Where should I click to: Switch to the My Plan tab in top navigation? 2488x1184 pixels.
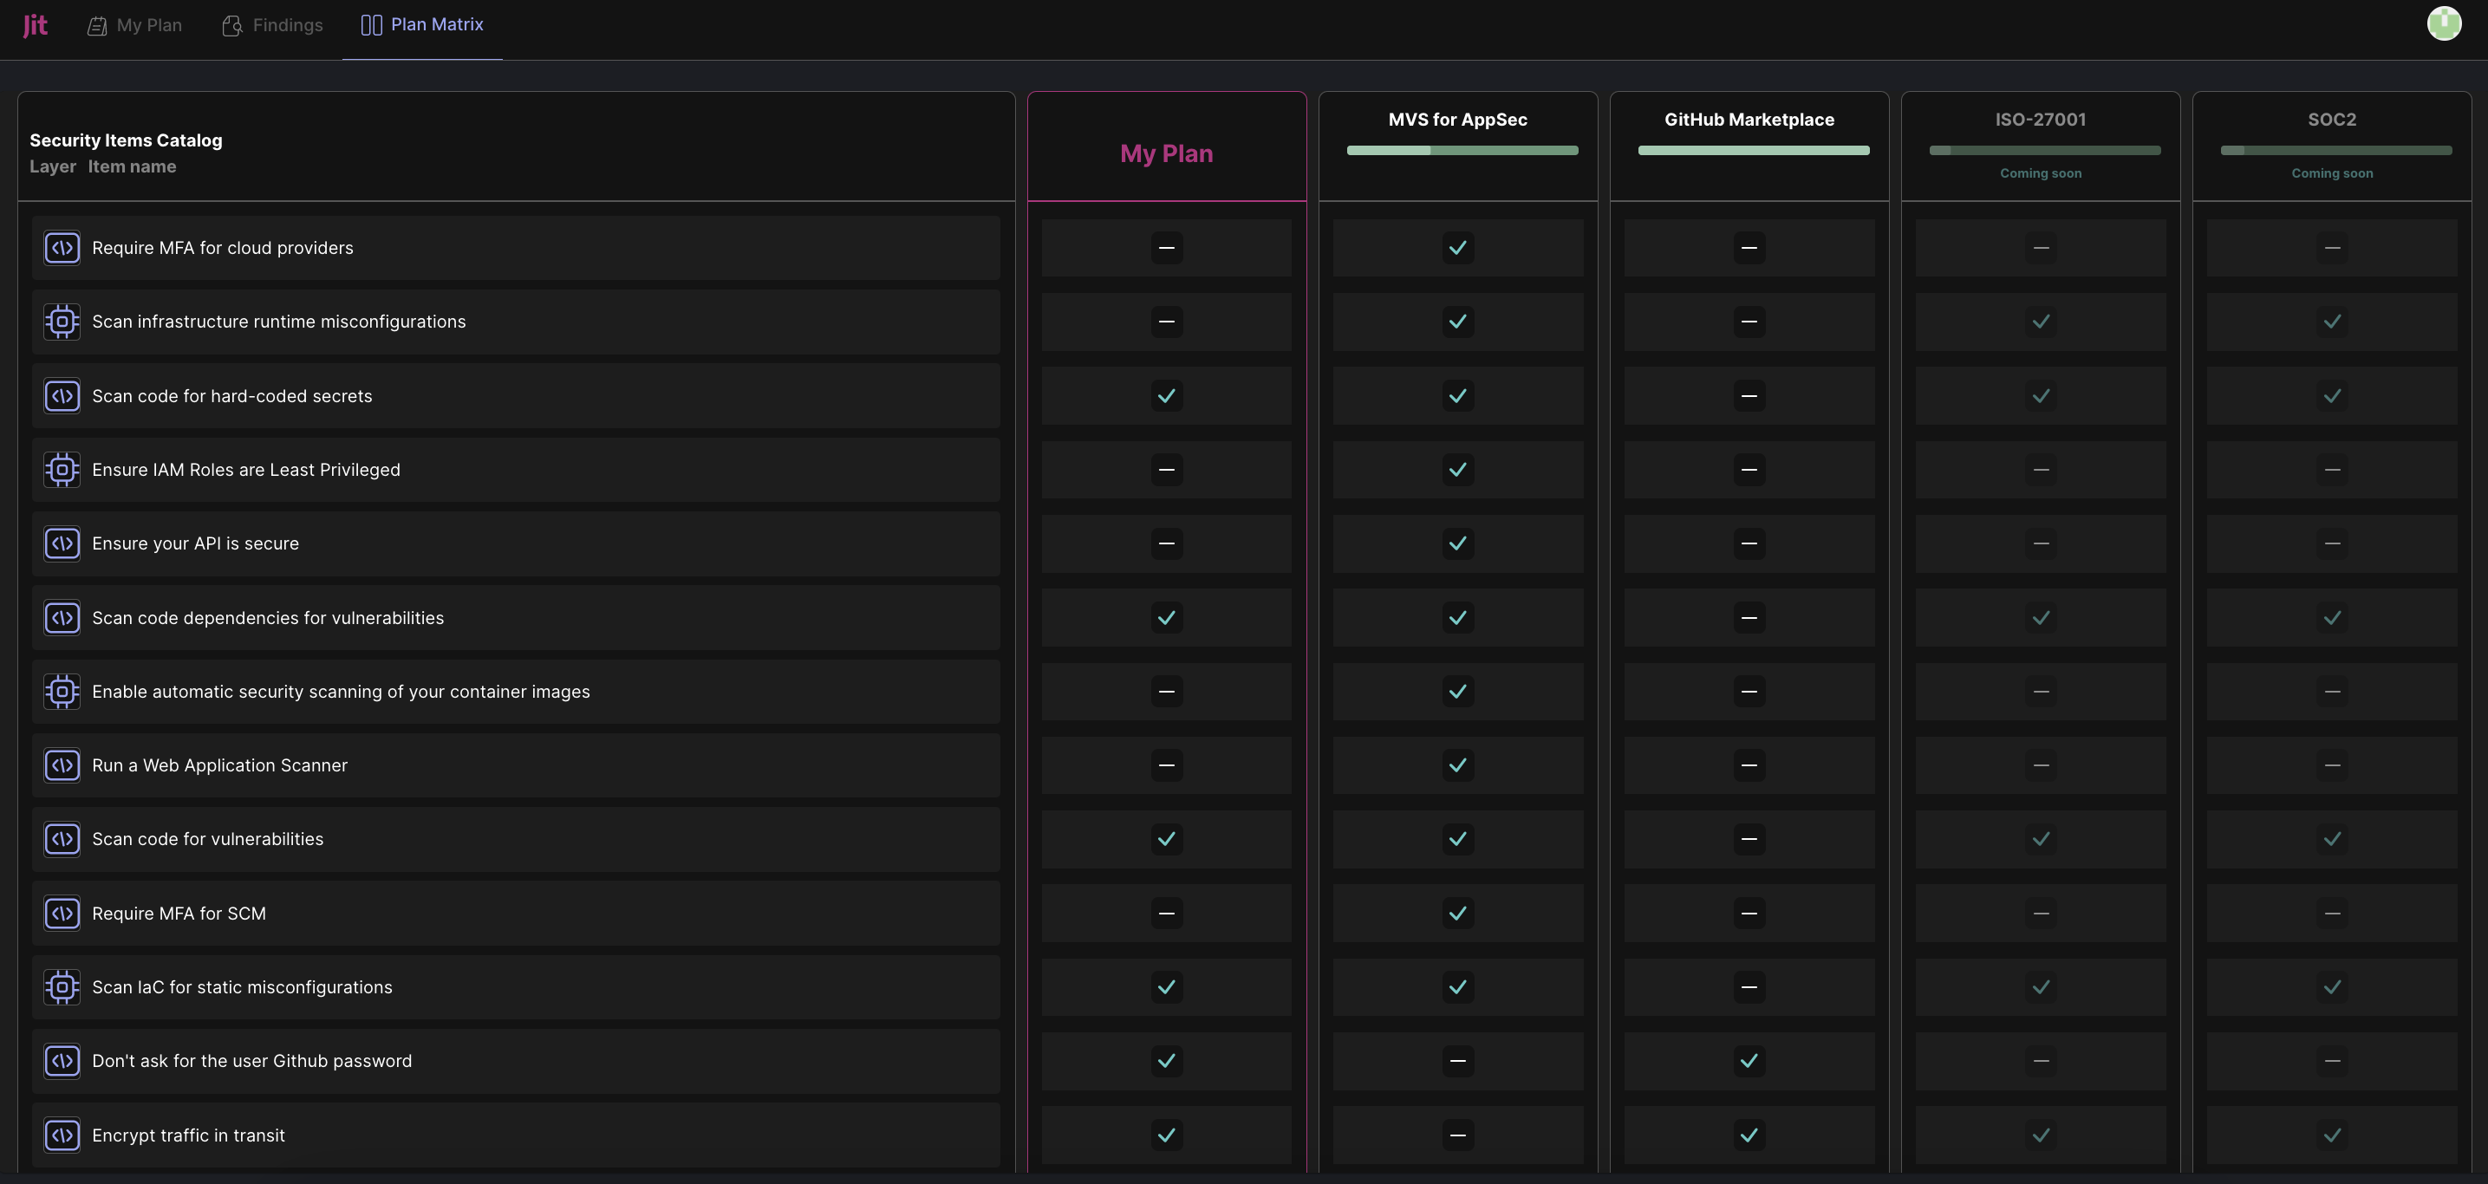coord(135,25)
